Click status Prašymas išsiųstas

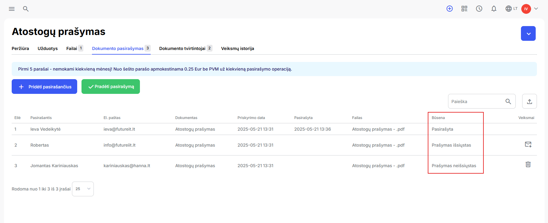coord(451,145)
